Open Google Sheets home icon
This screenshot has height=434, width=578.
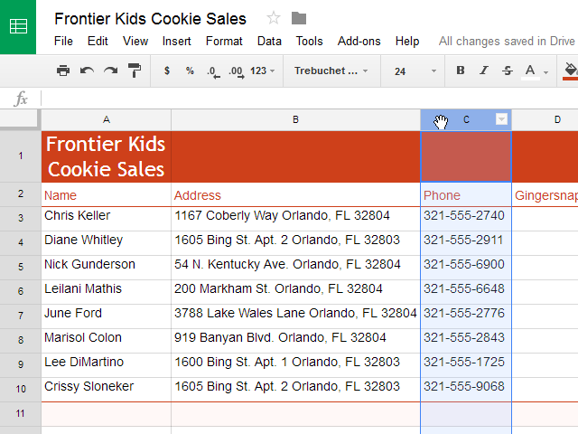(x=18, y=26)
